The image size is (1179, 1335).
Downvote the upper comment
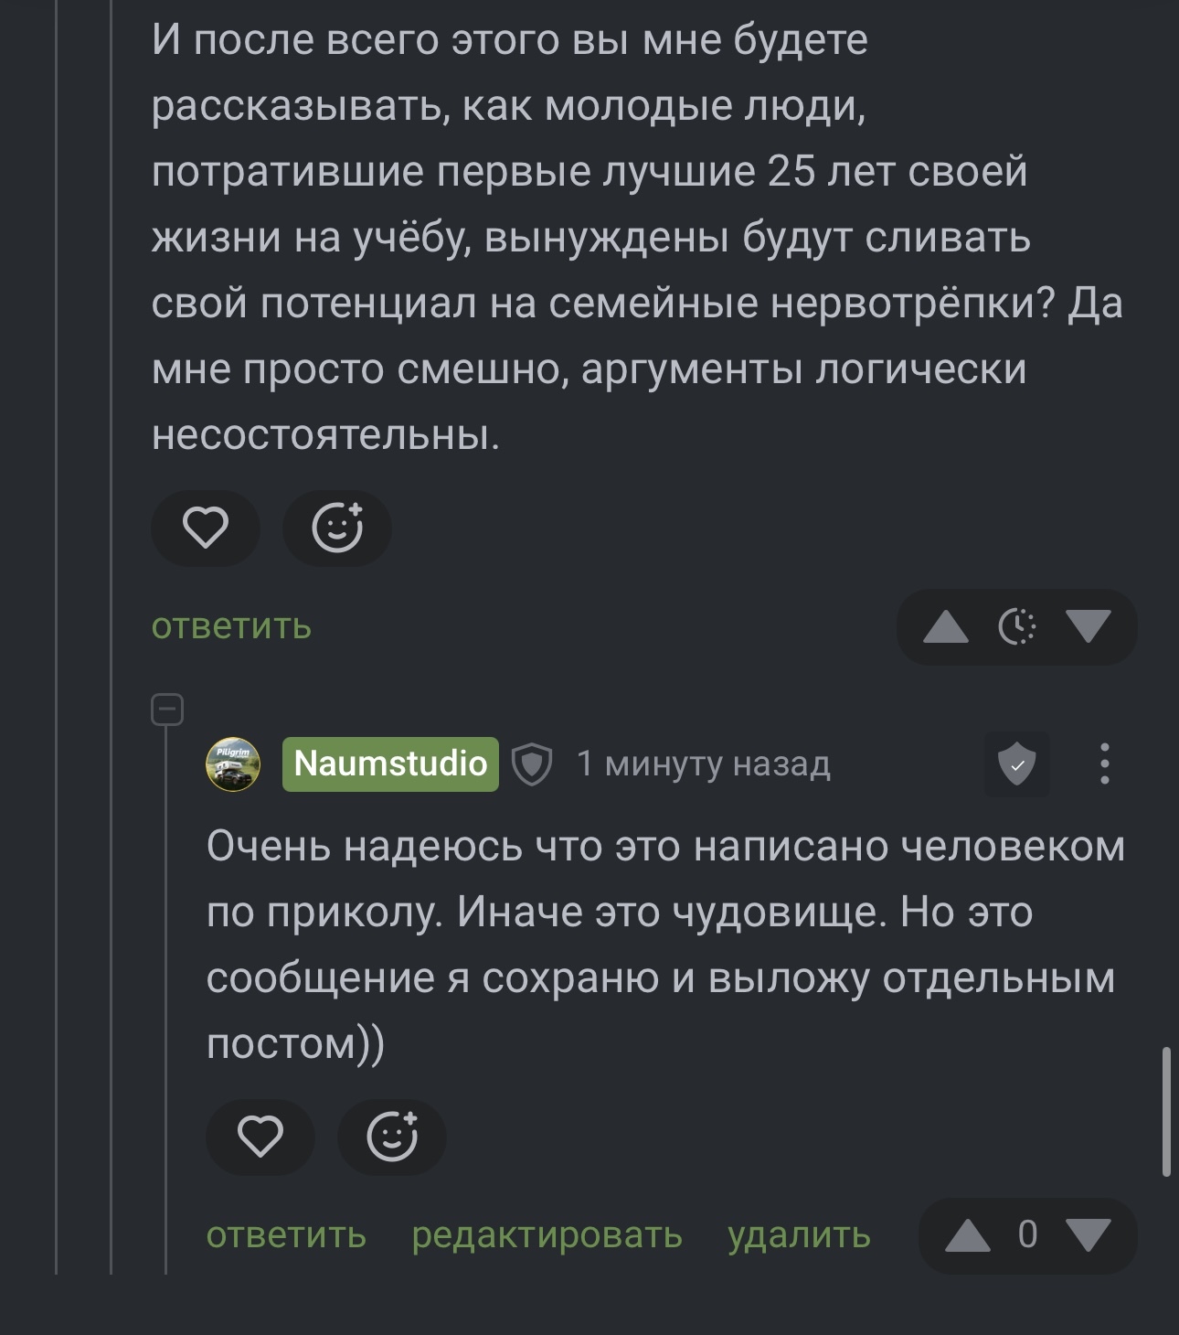(x=1088, y=627)
